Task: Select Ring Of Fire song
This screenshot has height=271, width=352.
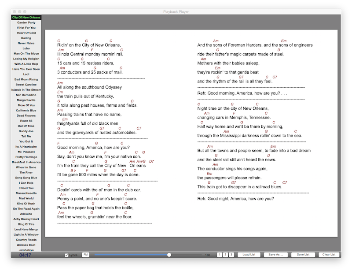Action: pos(26,224)
